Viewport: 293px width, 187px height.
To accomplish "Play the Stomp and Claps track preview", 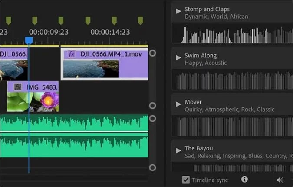I will pyautogui.click(x=178, y=11).
